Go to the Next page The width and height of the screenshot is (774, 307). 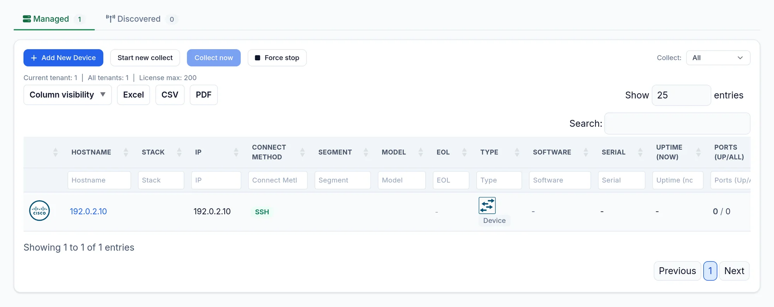coord(734,271)
